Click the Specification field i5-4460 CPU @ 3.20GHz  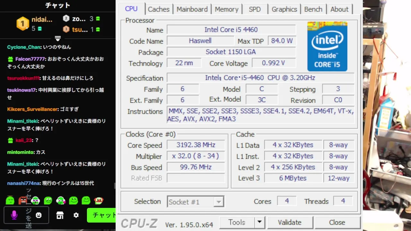(260, 78)
